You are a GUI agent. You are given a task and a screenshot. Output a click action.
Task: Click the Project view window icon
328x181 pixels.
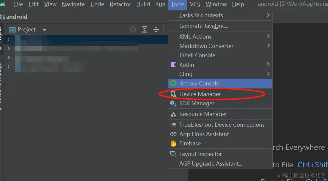12,30
